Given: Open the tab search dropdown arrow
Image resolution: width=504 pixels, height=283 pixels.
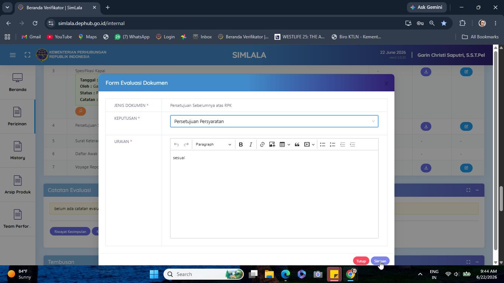Looking at the screenshot, I should (7, 7).
